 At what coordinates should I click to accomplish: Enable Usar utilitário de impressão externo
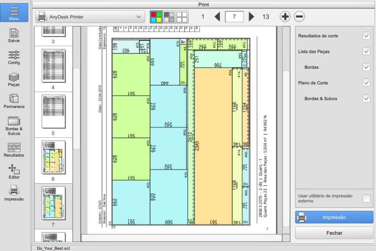[366, 198]
